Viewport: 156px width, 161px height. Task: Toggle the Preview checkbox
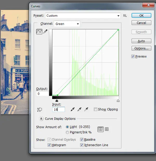[133, 57]
